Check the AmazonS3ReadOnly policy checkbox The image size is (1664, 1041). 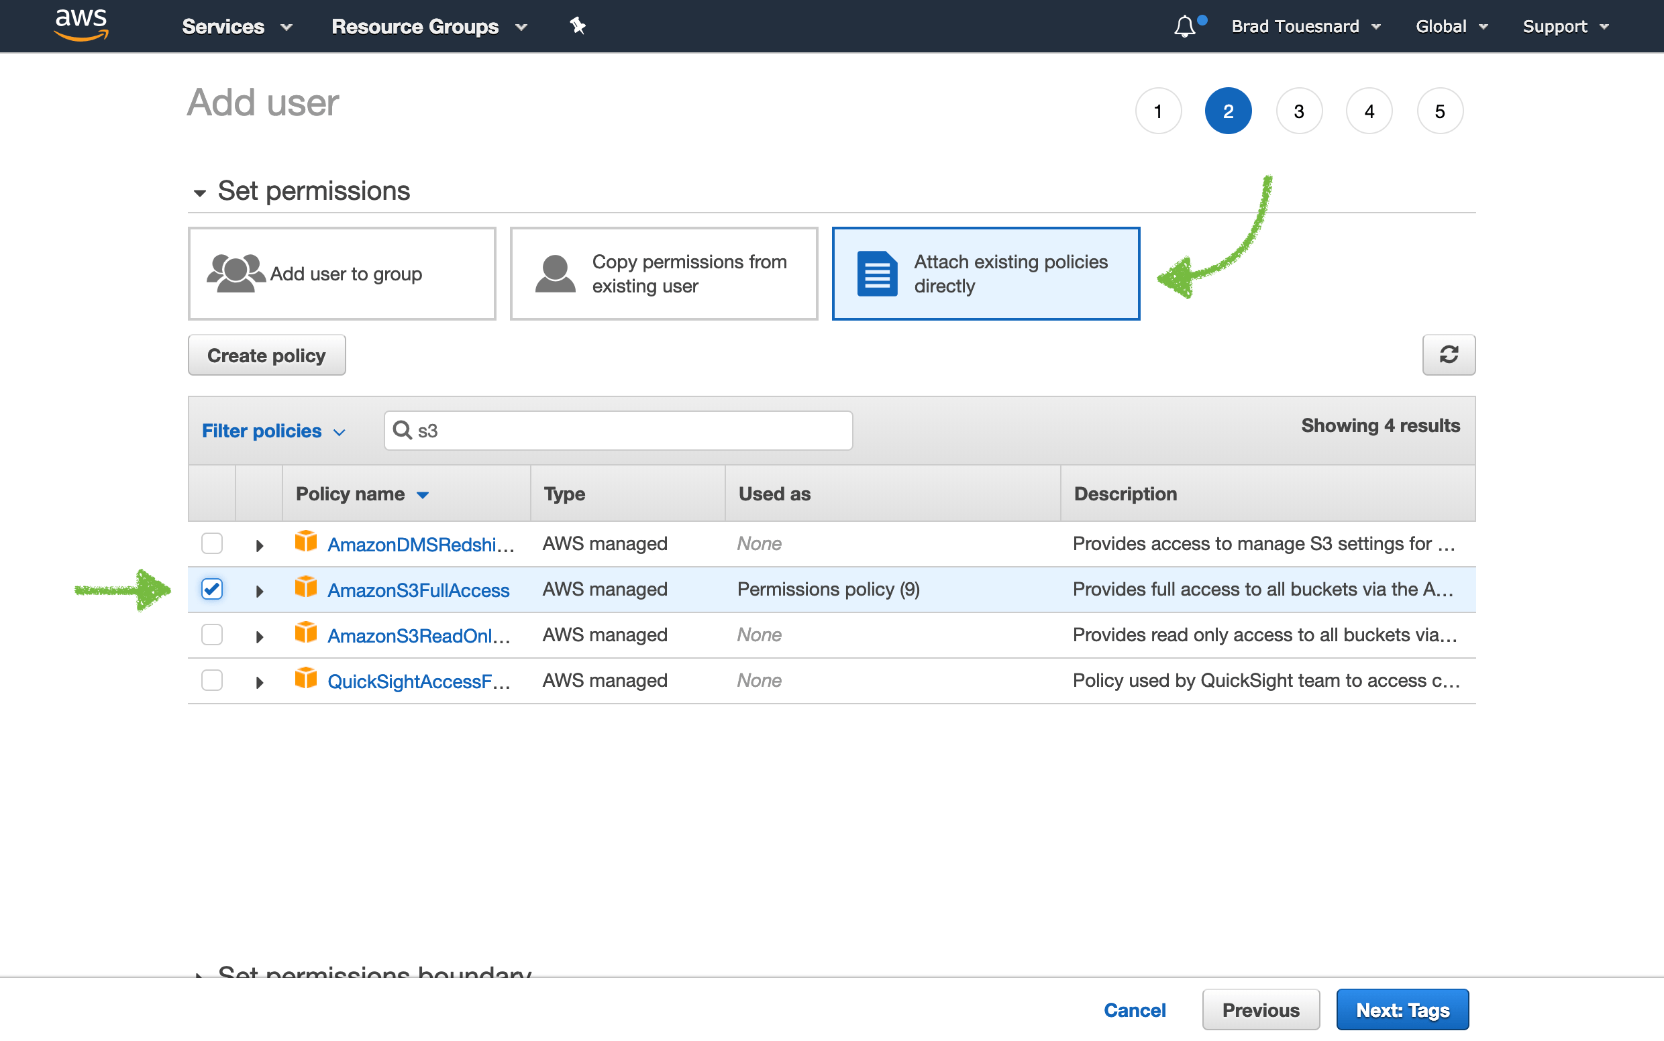(212, 634)
